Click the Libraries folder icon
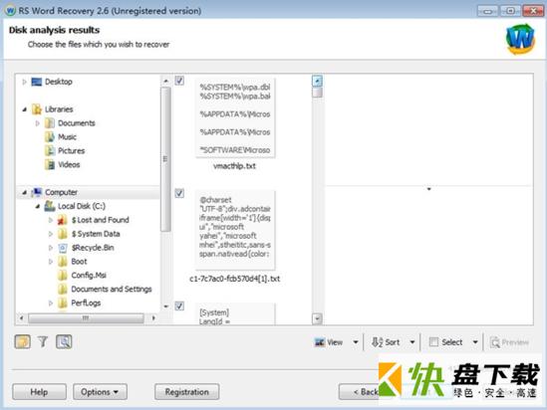This screenshot has height=410, width=547. tap(37, 109)
